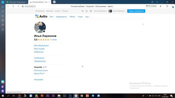Go to the Услуги category

80,17
